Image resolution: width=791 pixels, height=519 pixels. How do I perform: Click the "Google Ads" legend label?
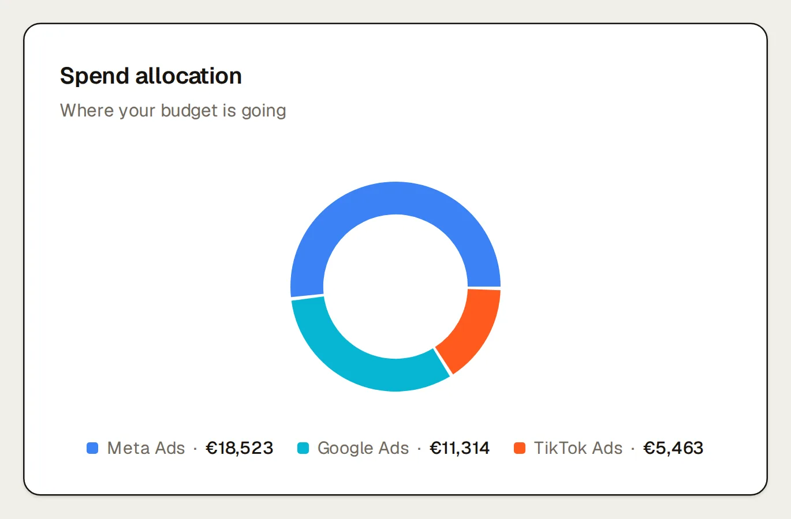(x=363, y=448)
